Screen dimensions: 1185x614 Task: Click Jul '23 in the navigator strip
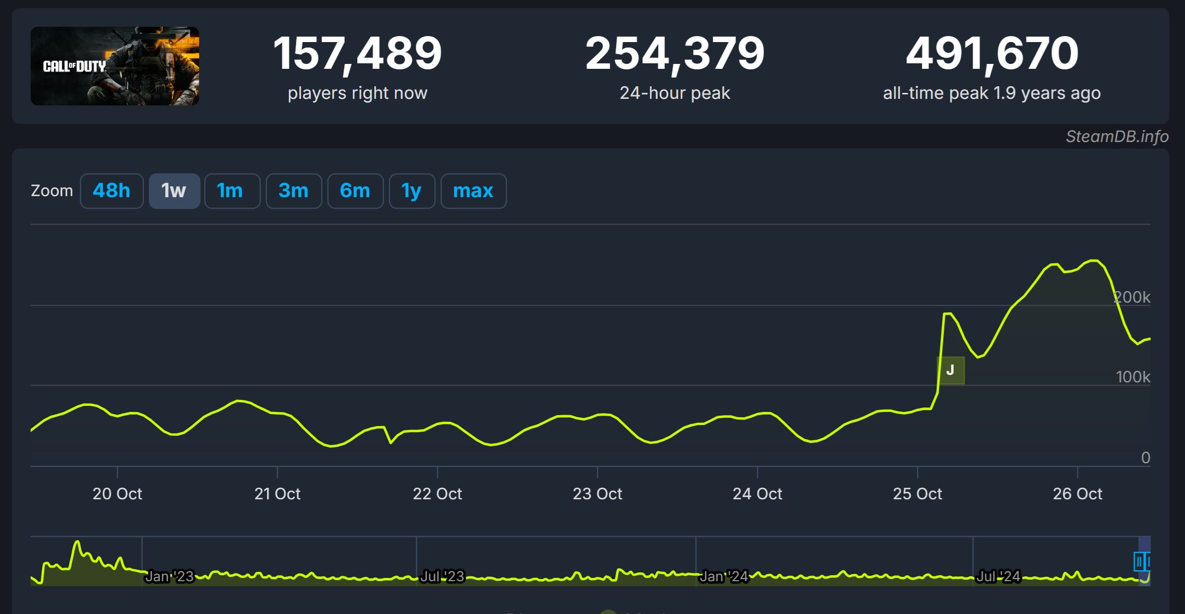[442, 576]
